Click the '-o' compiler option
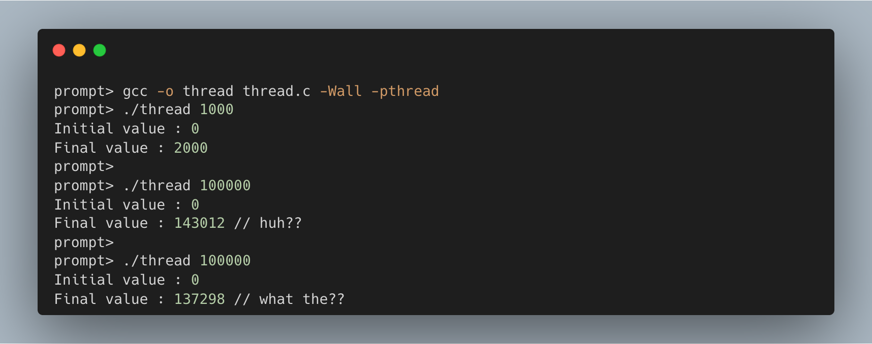 coord(165,91)
